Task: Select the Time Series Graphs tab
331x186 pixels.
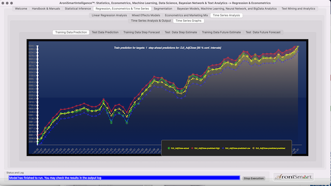Action: 188,21
